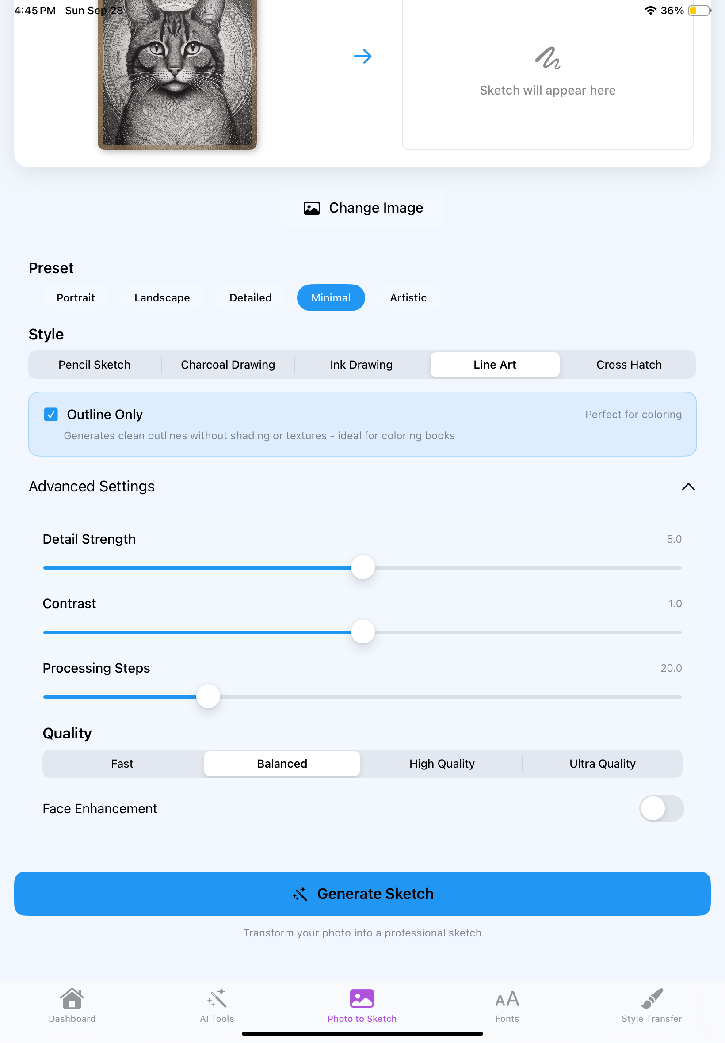Select the Portrait preset
Screen dimensions: 725x1043
(76, 297)
